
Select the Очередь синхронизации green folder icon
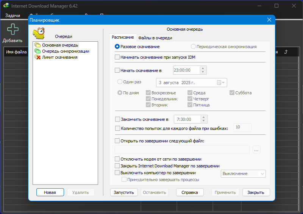tap(37, 51)
